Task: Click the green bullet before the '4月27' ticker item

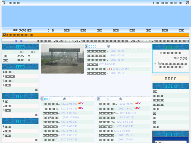Action: coord(146,41)
